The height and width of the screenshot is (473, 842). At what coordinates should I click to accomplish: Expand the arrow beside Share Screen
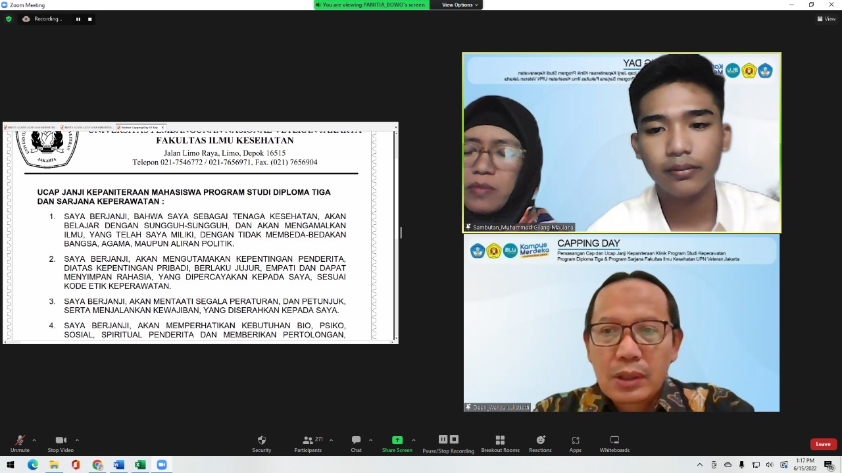point(413,440)
